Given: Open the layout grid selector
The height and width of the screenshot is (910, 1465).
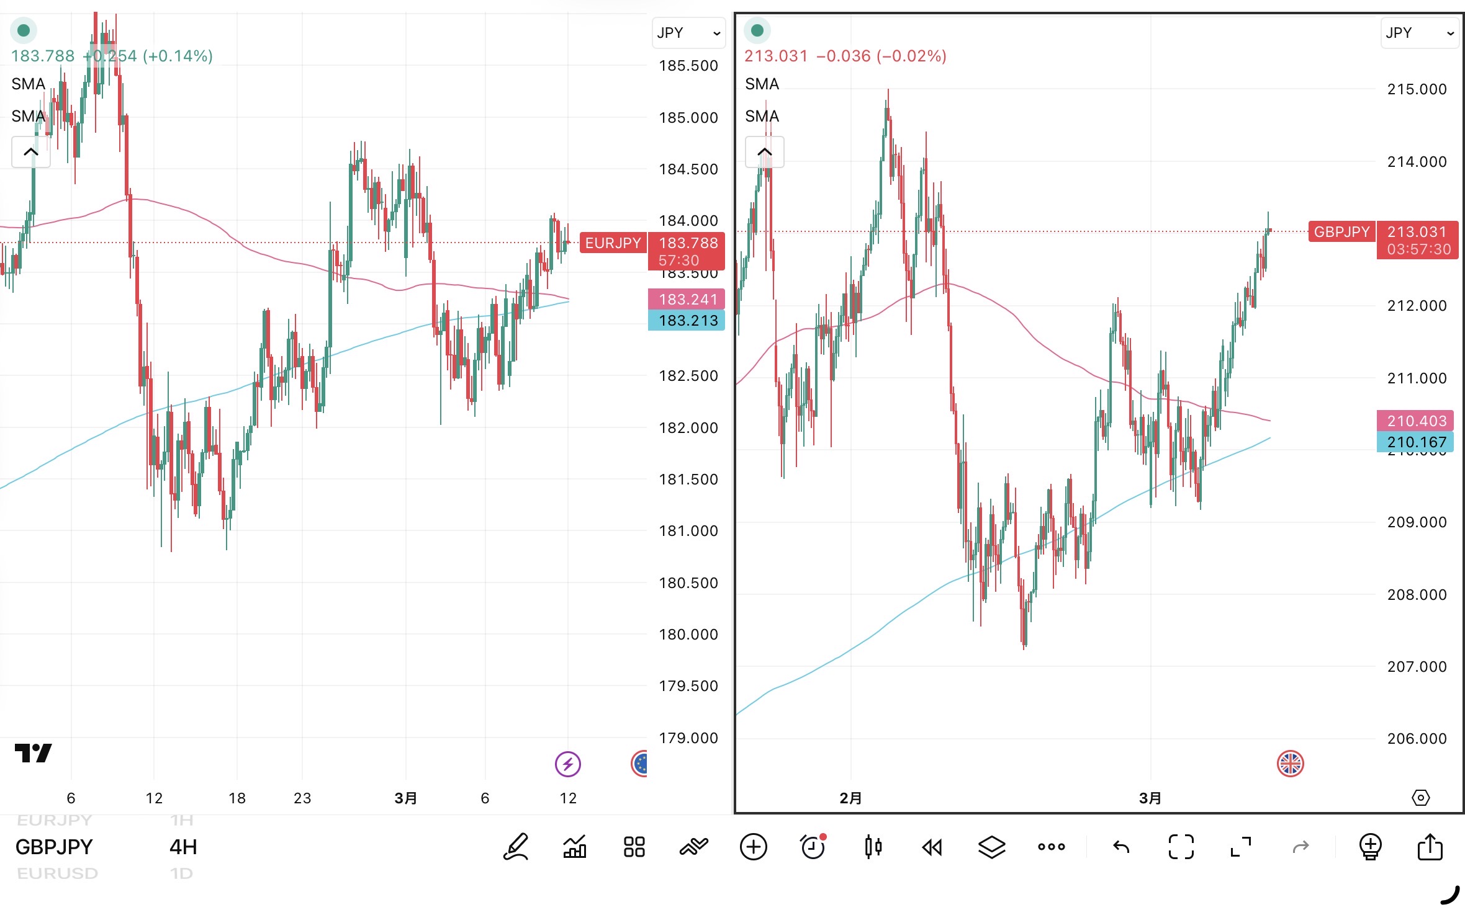Looking at the screenshot, I should 634,847.
